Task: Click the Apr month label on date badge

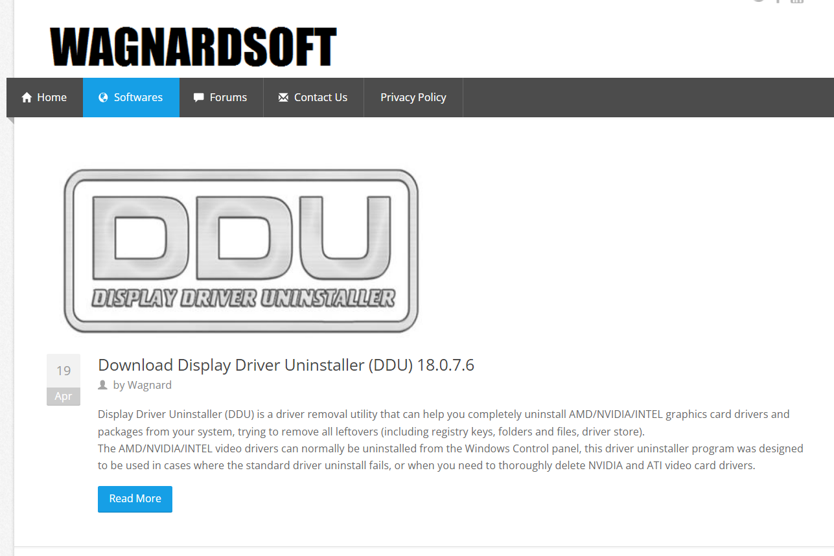Action: click(x=64, y=397)
